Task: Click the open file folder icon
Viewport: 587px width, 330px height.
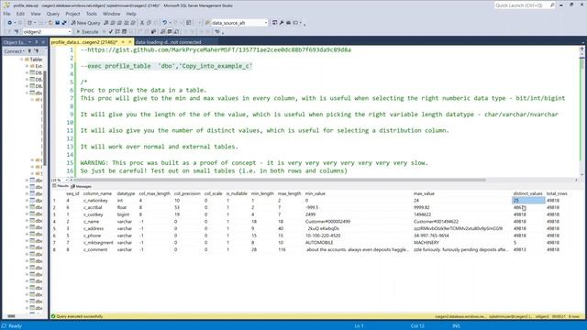Action: 50,23
